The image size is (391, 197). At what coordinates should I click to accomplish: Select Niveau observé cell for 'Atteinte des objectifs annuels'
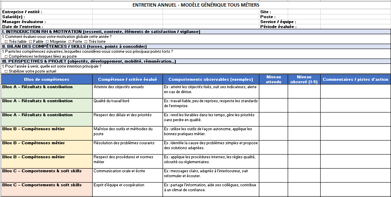tap(304, 91)
